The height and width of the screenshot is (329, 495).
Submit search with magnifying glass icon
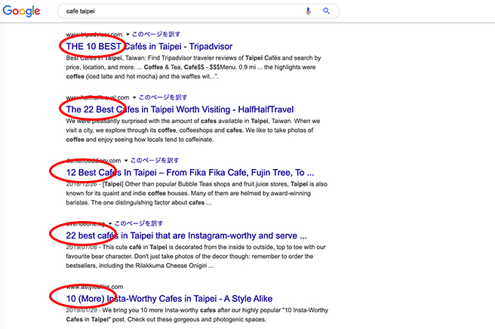tap(327, 11)
